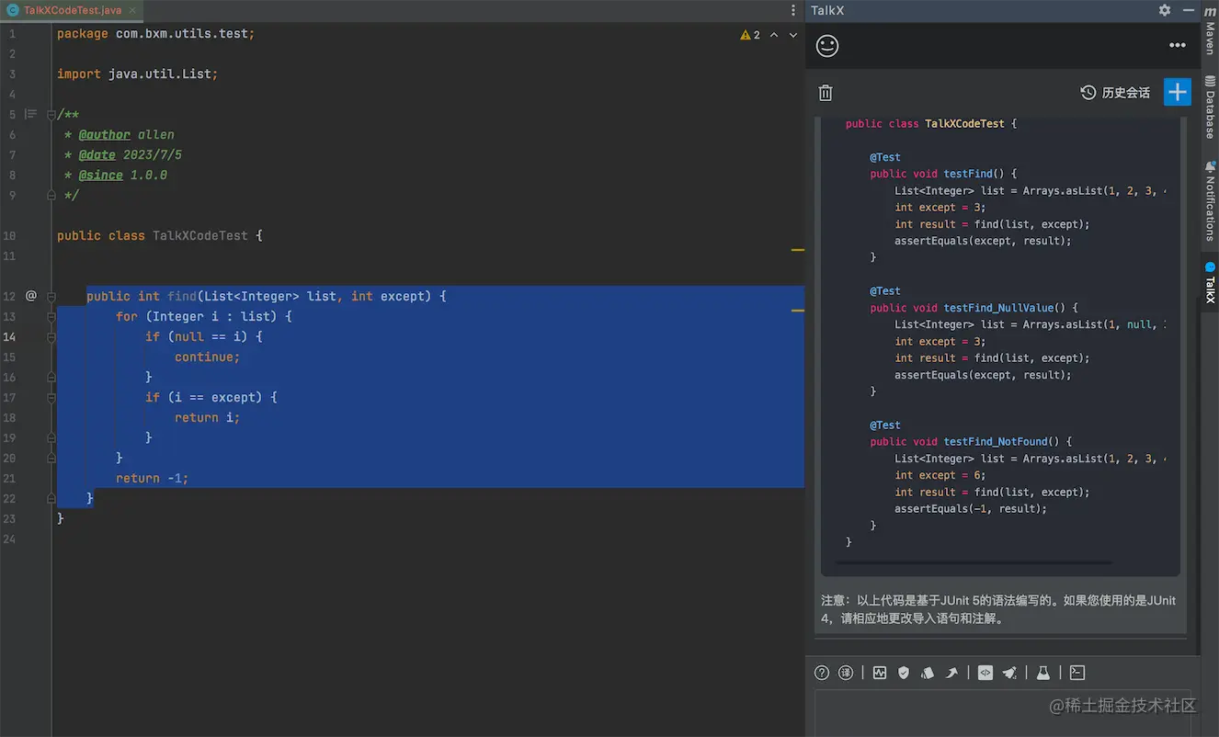
Task: Click the fold end marker at line 20
Action: coord(51,458)
